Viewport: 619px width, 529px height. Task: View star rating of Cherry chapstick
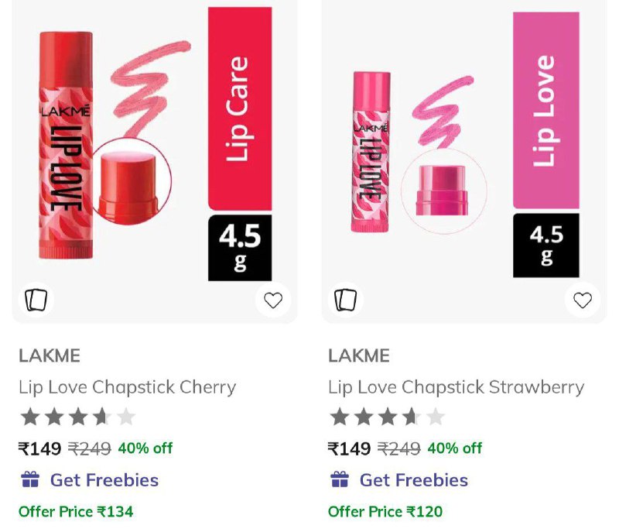pyautogui.click(x=77, y=417)
